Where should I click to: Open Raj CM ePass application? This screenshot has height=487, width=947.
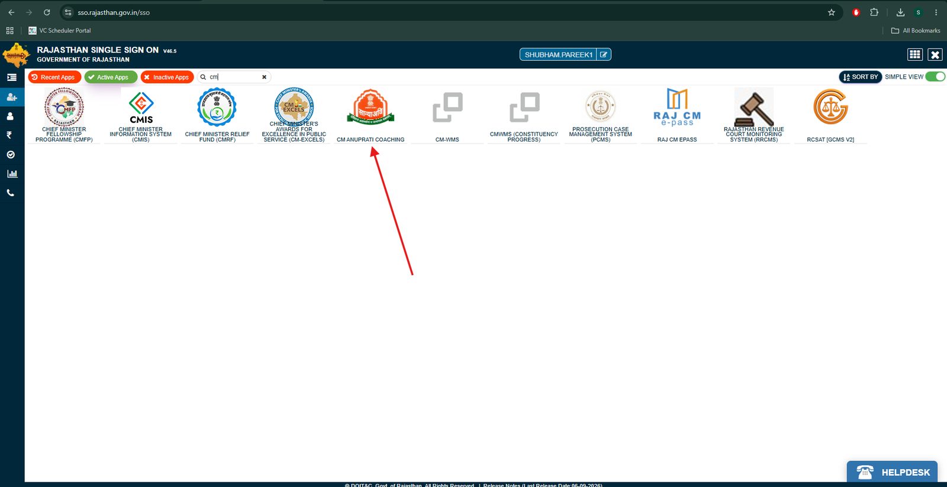677,115
